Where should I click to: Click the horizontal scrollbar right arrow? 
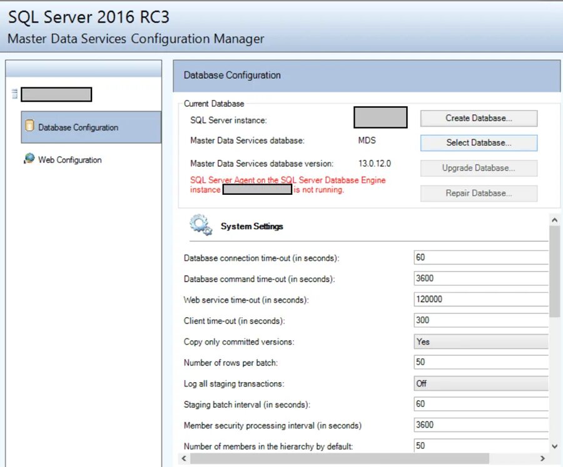click(542, 458)
